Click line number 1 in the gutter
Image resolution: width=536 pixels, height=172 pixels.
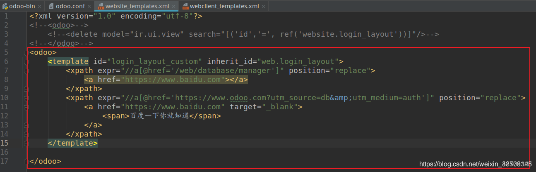[6, 16]
